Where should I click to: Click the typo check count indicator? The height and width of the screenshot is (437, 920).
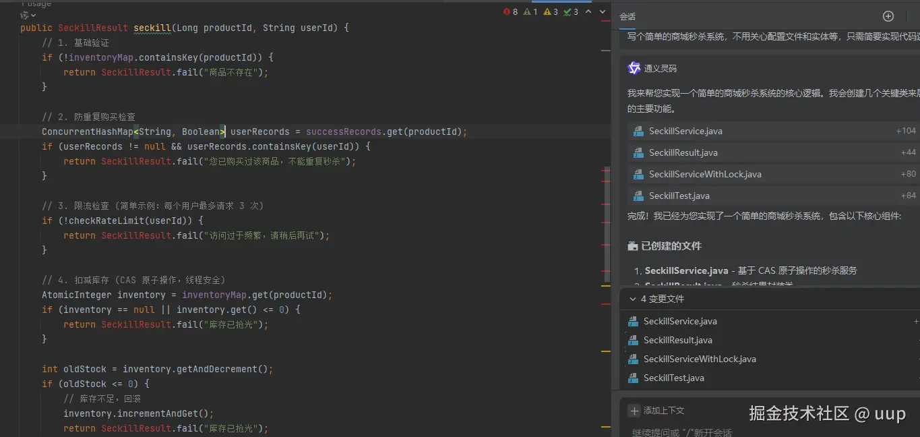click(571, 12)
